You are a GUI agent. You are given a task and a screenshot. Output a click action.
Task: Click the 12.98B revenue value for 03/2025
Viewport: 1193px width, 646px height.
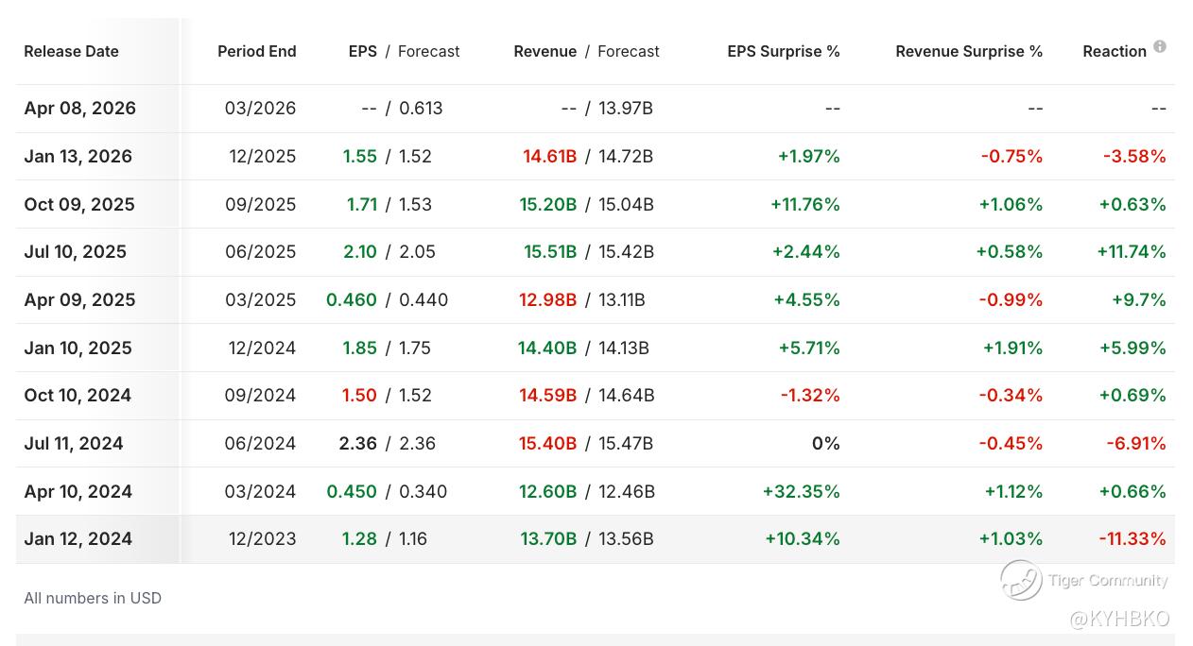pos(547,300)
